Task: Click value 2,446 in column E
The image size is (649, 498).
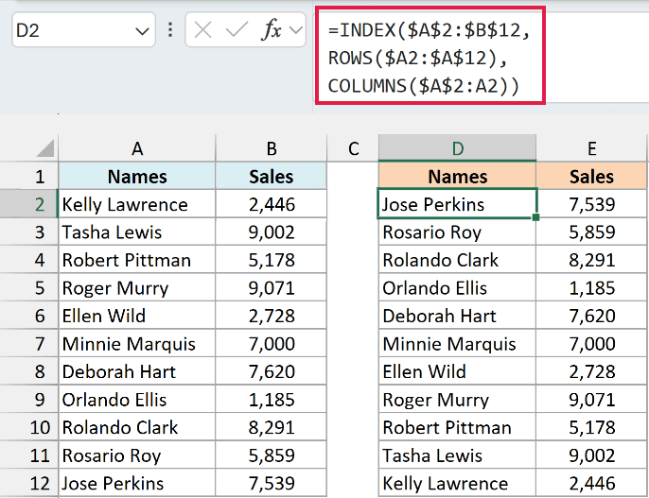Action: (592, 483)
